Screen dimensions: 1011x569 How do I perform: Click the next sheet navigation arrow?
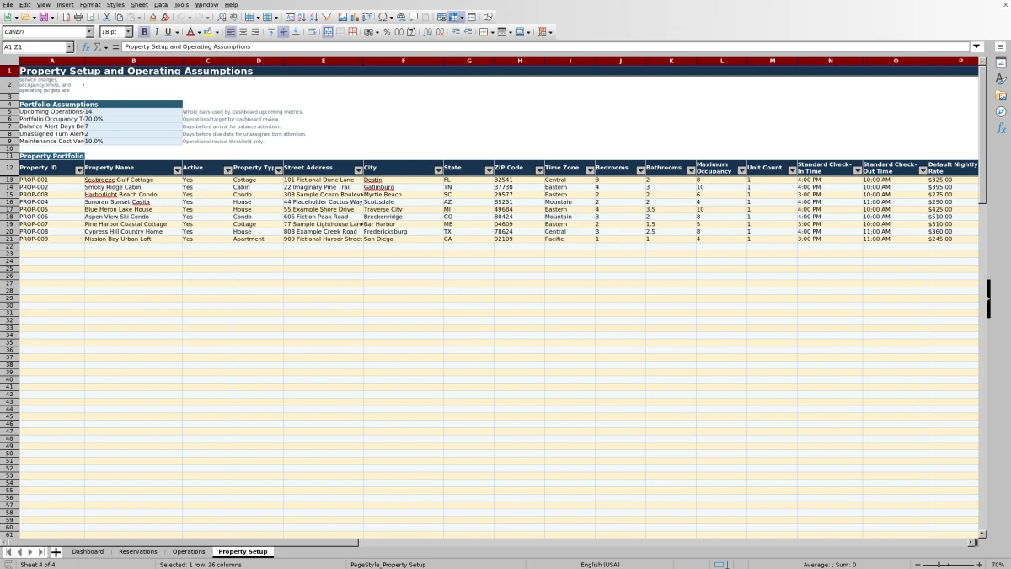[x=30, y=552]
